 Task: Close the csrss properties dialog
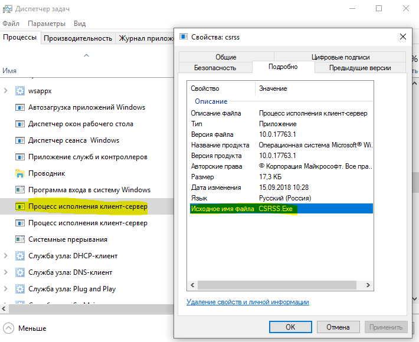[403, 37]
